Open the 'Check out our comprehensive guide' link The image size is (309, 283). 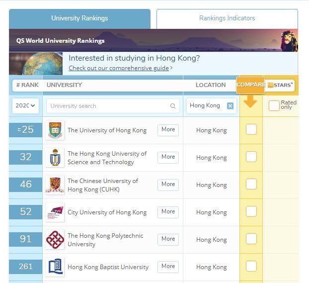point(119,68)
